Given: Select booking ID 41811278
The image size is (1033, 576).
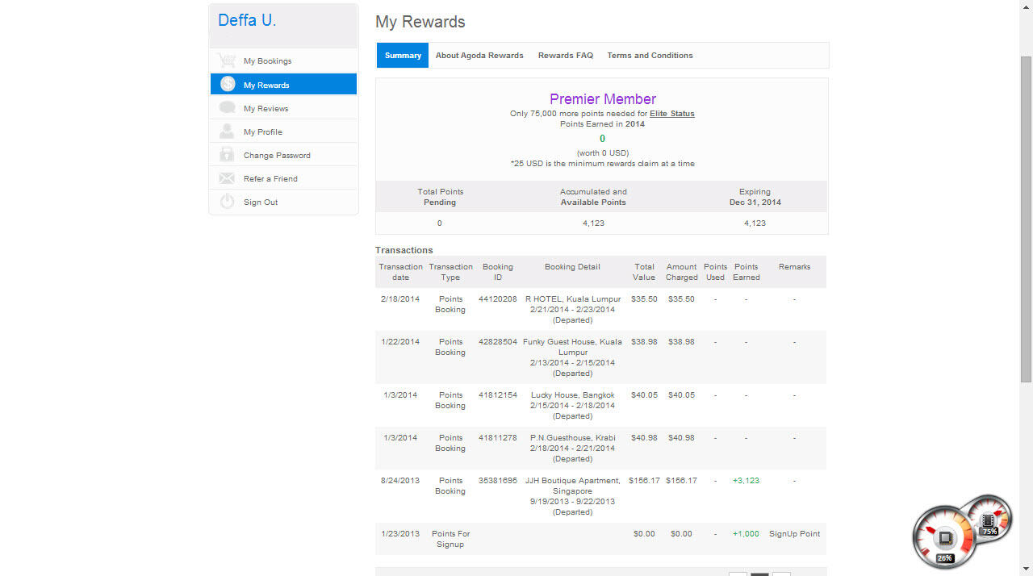Looking at the screenshot, I should (x=498, y=437).
